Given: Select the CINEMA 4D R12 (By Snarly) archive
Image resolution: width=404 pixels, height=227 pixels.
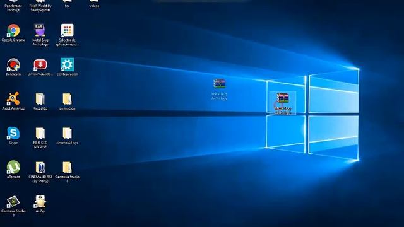Looking at the screenshot, I should click(40, 172).
